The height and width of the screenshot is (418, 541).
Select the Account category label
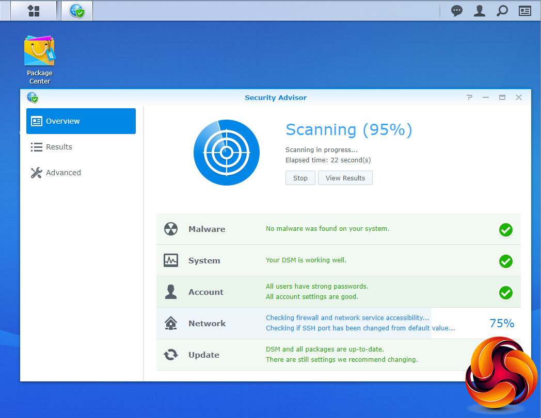tap(205, 292)
